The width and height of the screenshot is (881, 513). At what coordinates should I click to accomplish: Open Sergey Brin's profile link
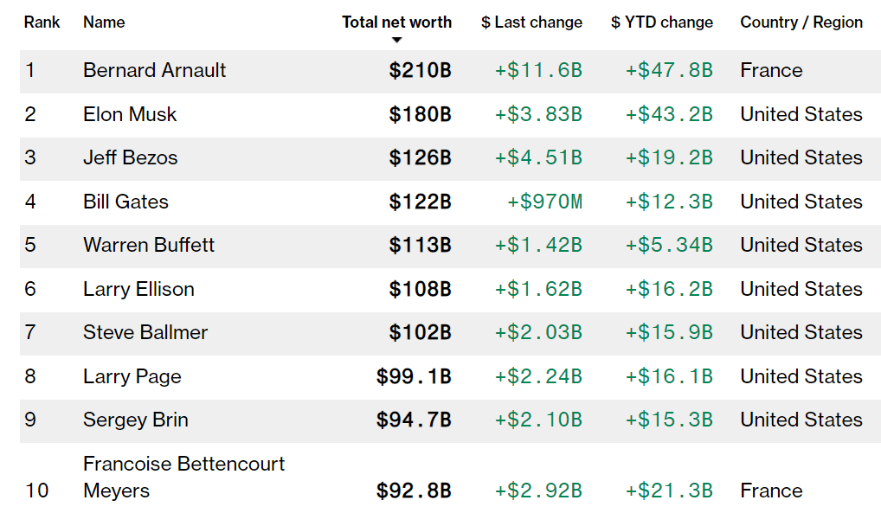[136, 420]
